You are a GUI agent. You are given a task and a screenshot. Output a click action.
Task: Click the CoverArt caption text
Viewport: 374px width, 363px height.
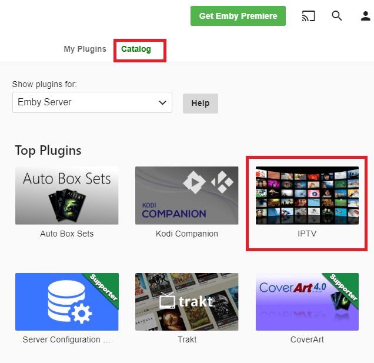pyautogui.click(x=307, y=339)
